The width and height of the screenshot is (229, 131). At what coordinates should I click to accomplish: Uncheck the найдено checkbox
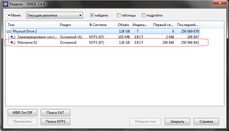click(92, 15)
